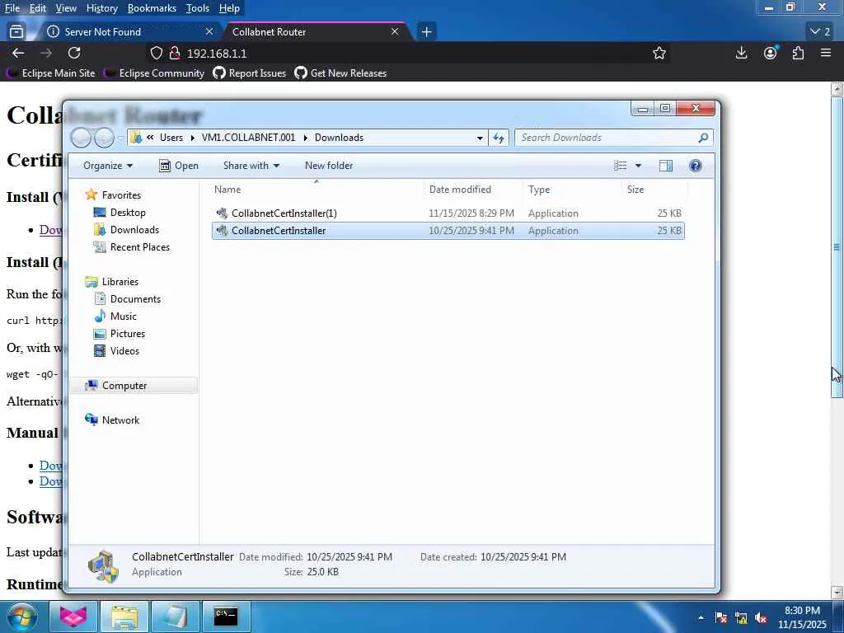Toggle the Explorer preview pane button
The width and height of the screenshot is (844, 633).
(x=666, y=166)
